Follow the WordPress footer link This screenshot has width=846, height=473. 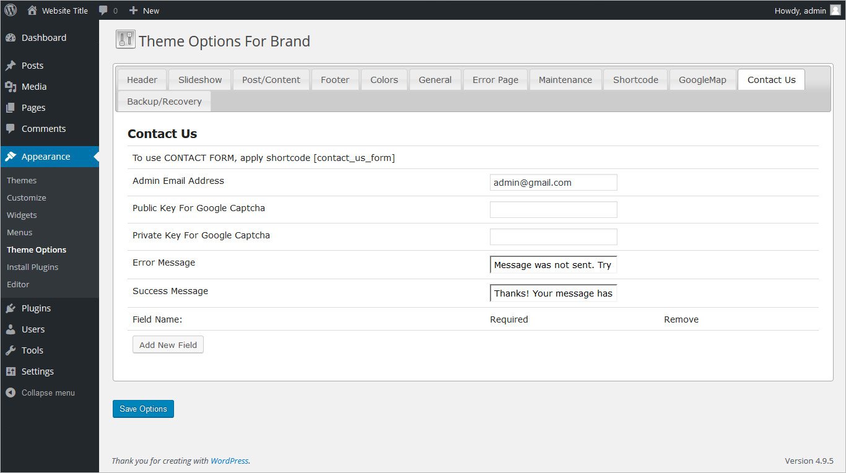coord(229,461)
